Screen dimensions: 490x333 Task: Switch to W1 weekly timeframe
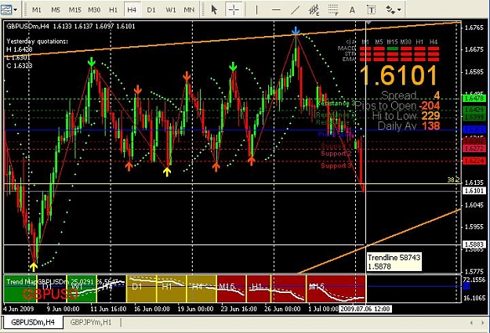[x=170, y=10]
